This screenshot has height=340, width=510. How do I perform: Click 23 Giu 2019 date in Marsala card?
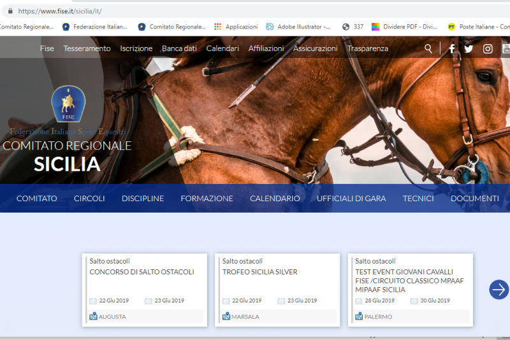tap(302, 301)
